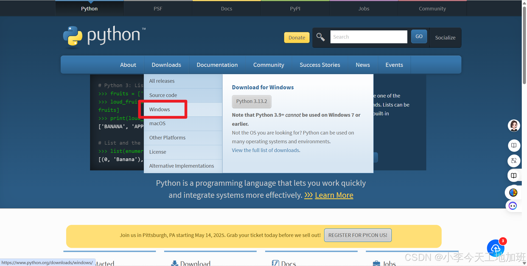Focus the Search input field
Screen dimensions: 527x266
coord(369,37)
